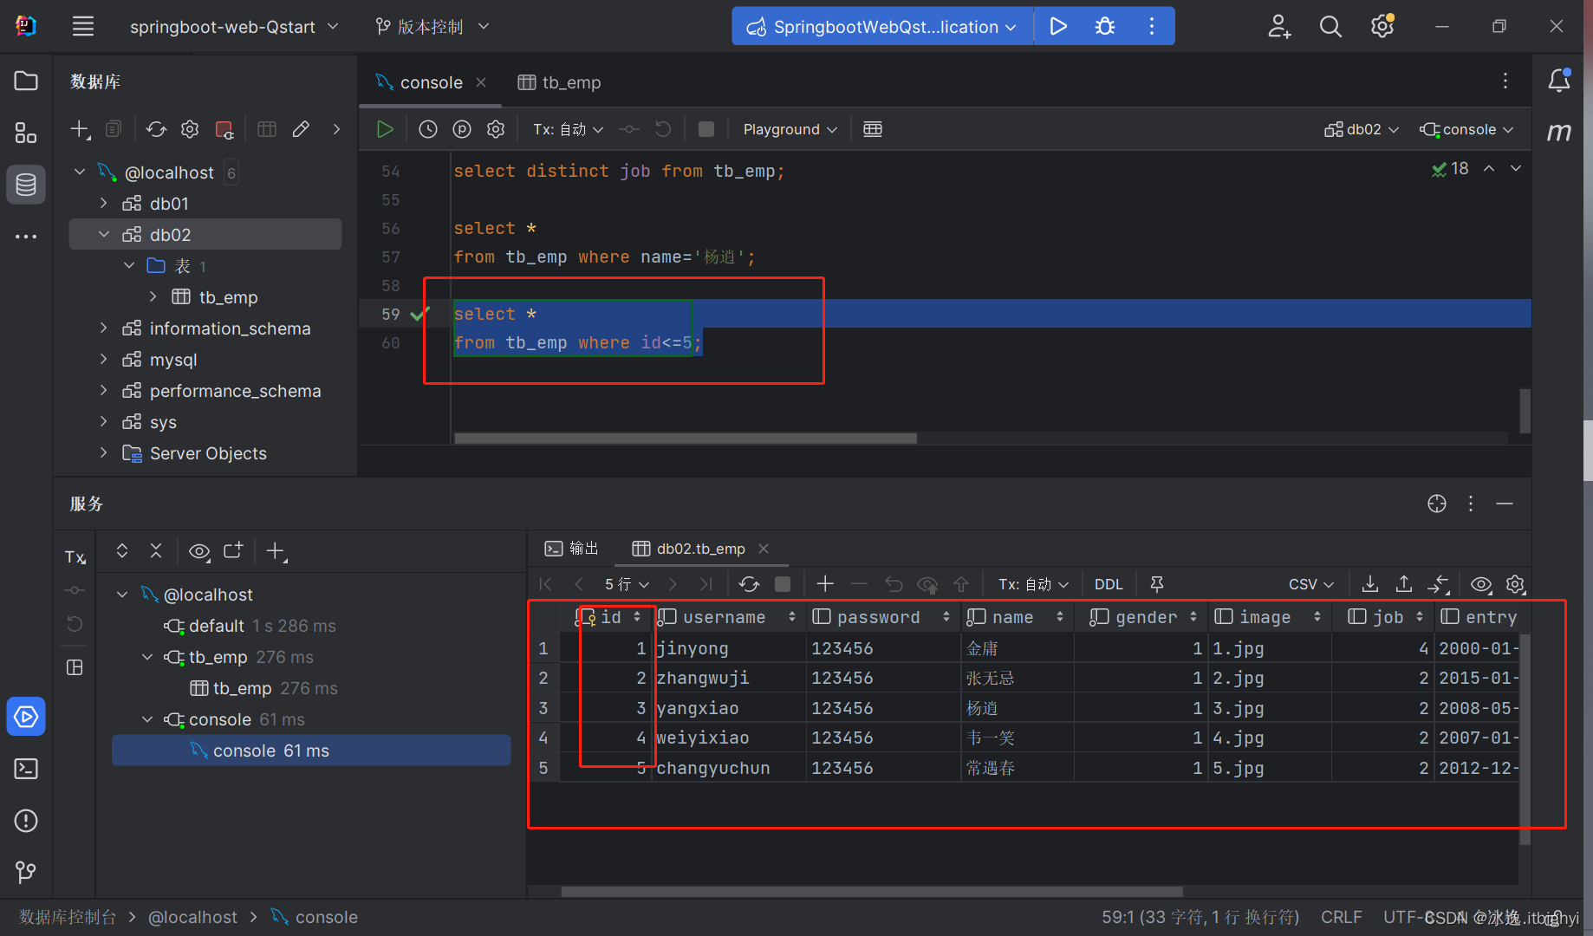
Task: Click the add row plus icon
Action: [x=825, y=584]
